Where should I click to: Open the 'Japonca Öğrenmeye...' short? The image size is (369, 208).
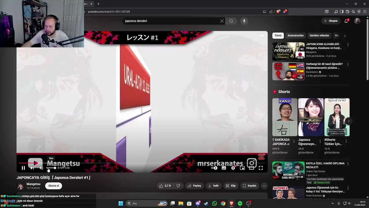[x=310, y=117]
